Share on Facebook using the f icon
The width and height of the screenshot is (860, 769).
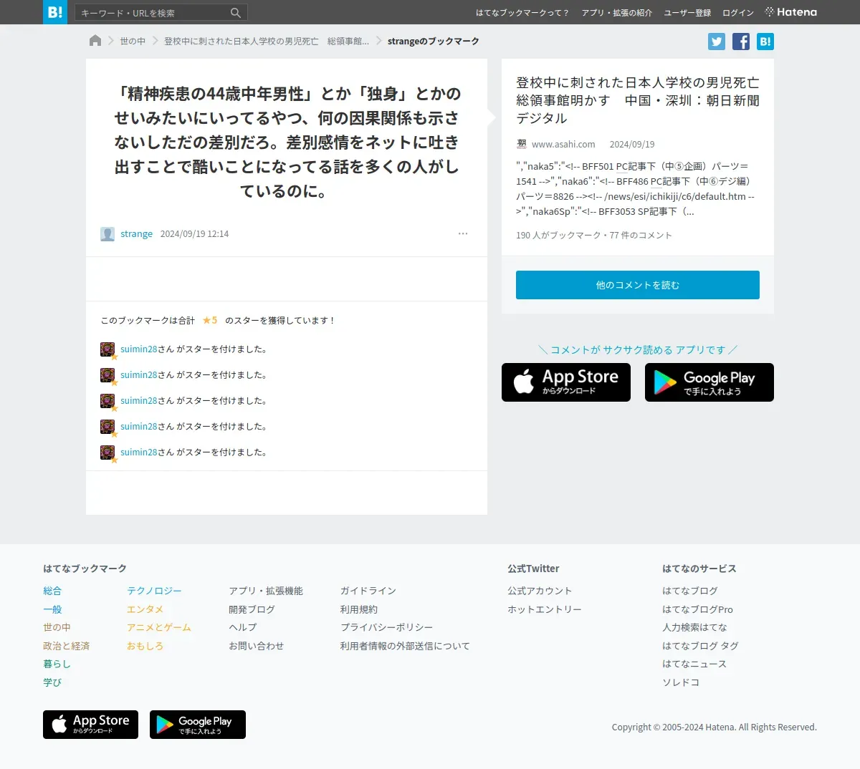[x=741, y=42]
